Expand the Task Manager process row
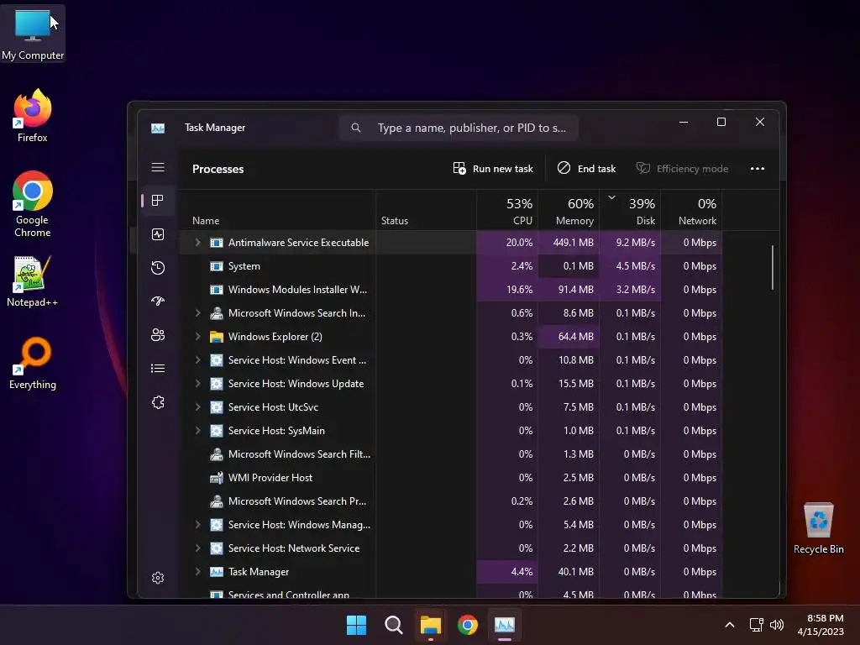 click(198, 572)
